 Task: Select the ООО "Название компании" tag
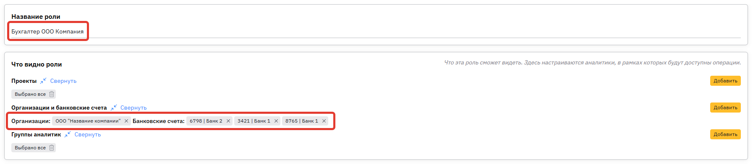click(88, 121)
